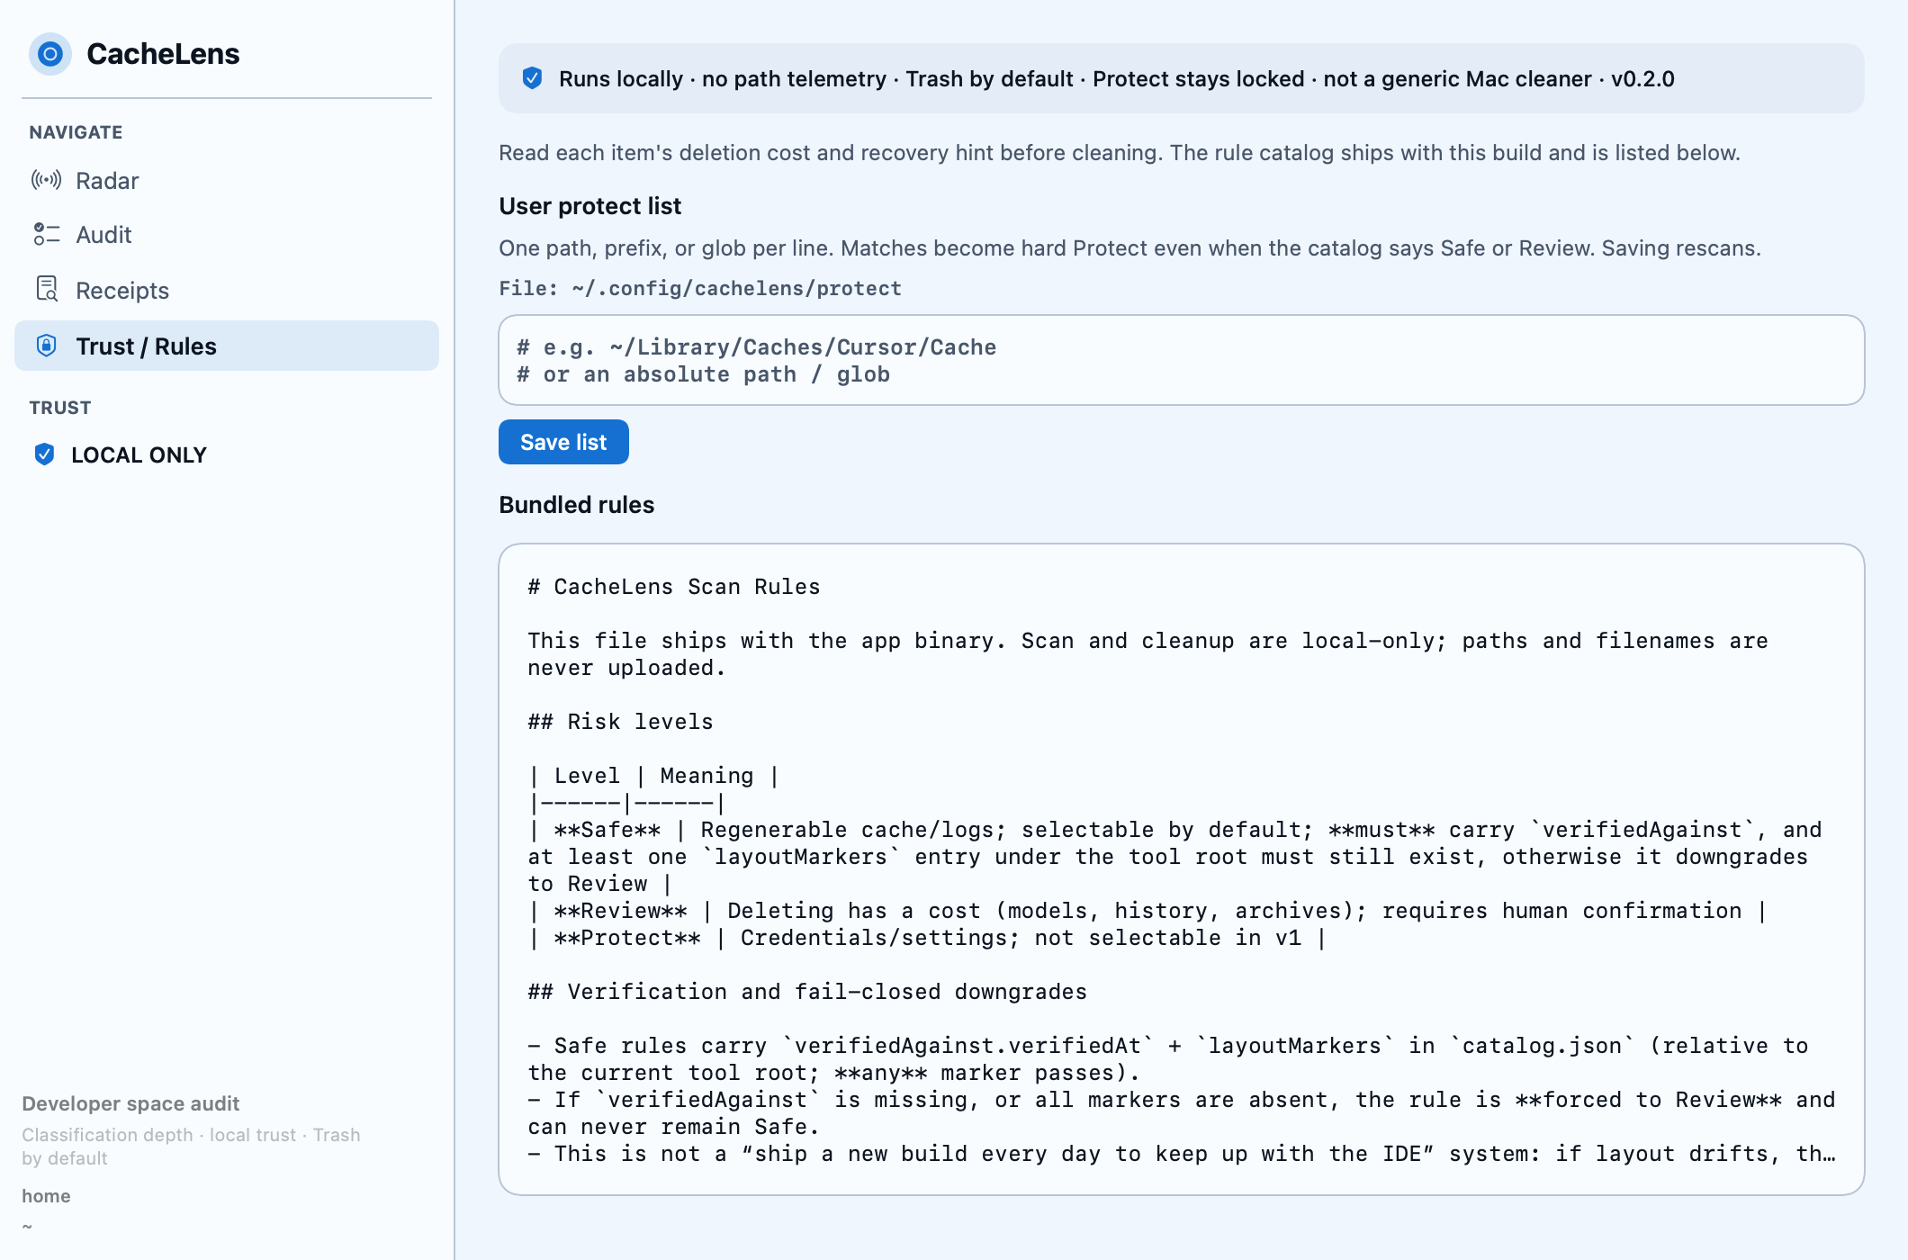Click the 'home' label in the sidebar
1908x1260 pixels.
(x=46, y=1196)
